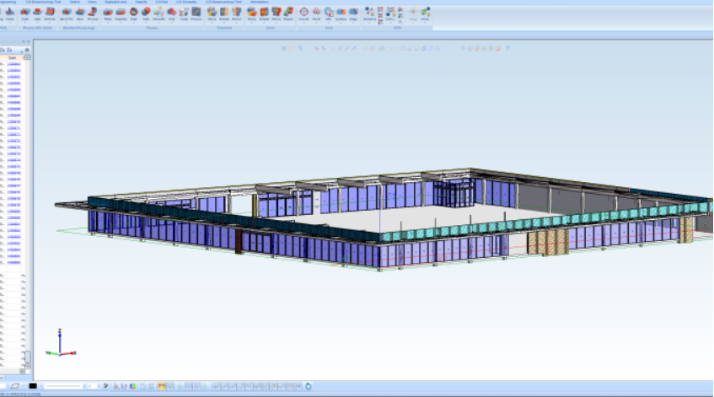Click Mirror in the Clone group
This screenshot has height=397, width=714.
coord(276,13)
